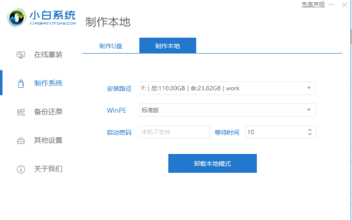This screenshot has height=220, width=352.
Task: Open the combo box showing 标准版
Action: (x=228, y=110)
